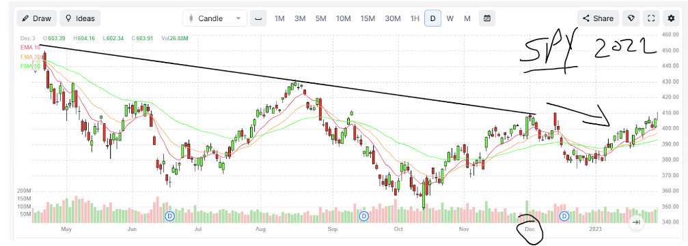
Task: Click the 200M volume axis label
Action: [x=24, y=191]
